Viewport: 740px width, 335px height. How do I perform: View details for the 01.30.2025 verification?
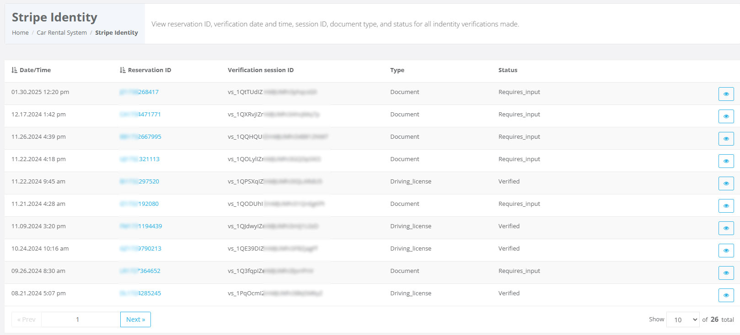(726, 94)
